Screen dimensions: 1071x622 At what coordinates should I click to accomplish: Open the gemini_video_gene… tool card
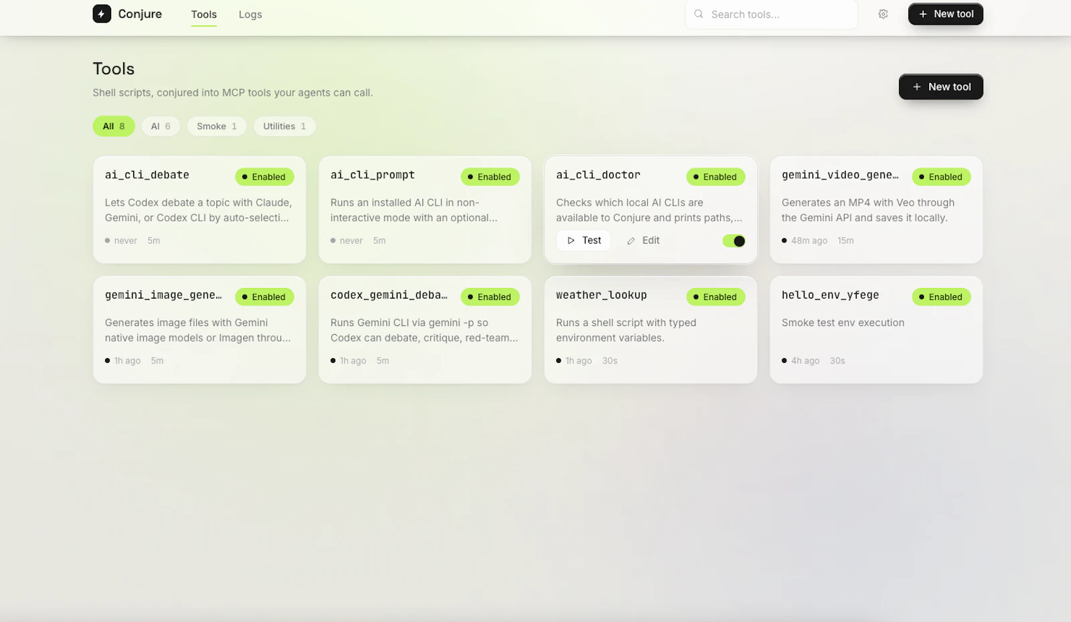[876, 210]
